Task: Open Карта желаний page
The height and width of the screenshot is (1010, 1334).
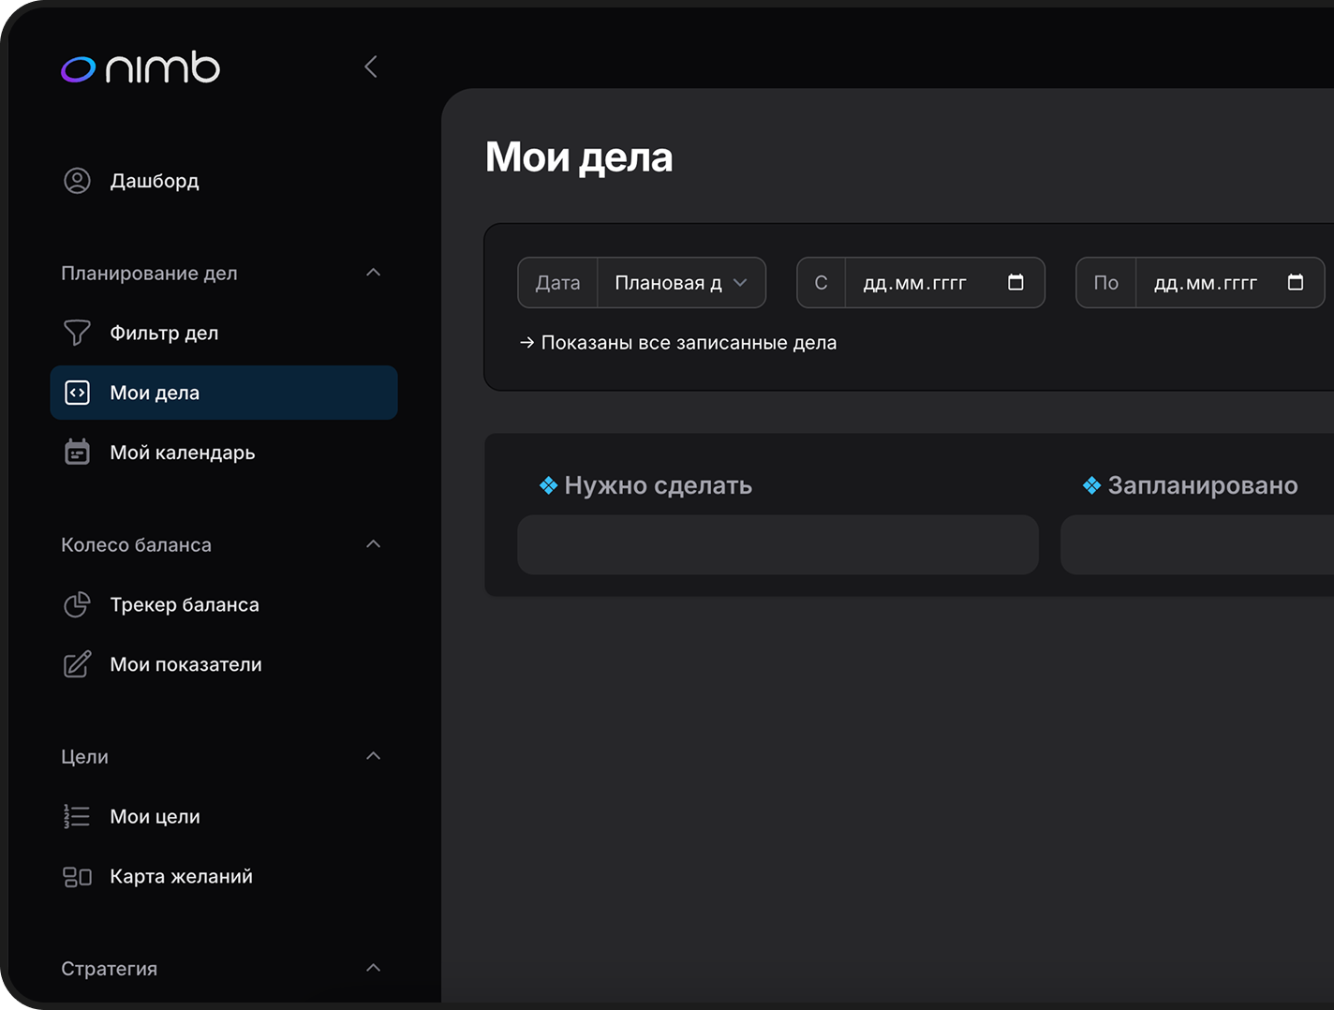Action: tap(224, 876)
